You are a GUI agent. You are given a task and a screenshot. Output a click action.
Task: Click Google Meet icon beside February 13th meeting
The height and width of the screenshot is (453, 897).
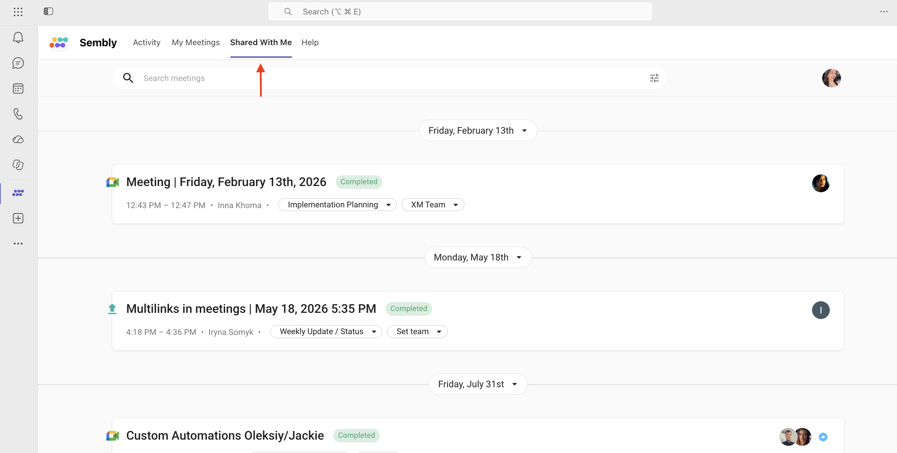[x=113, y=182]
